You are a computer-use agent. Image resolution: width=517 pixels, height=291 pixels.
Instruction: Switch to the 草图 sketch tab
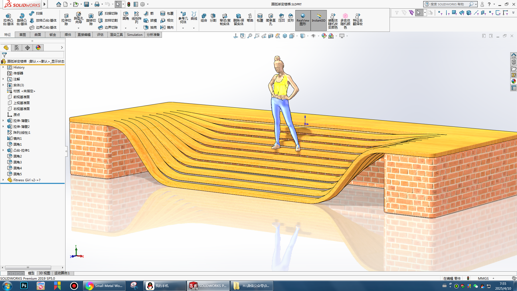click(x=22, y=35)
